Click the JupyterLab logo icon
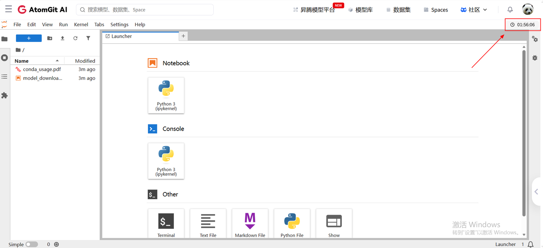Image resolution: width=543 pixels, height=248 pixels. (x=4, y=25)
